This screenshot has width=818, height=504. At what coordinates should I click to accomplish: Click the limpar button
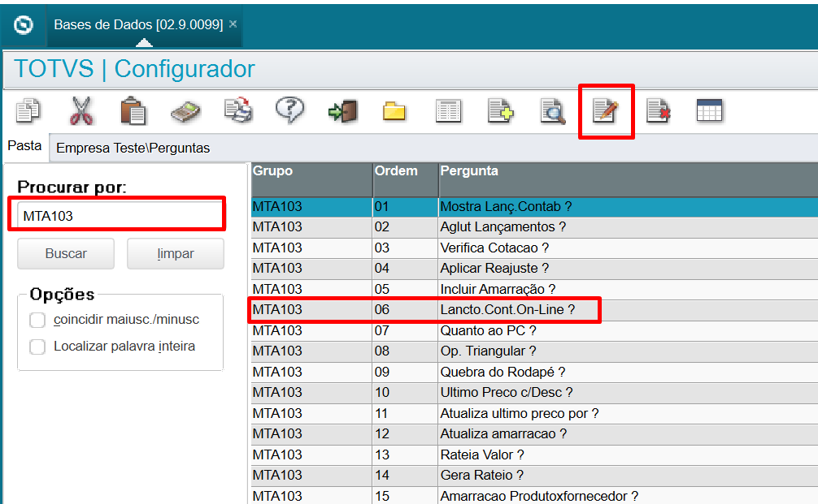176,253
